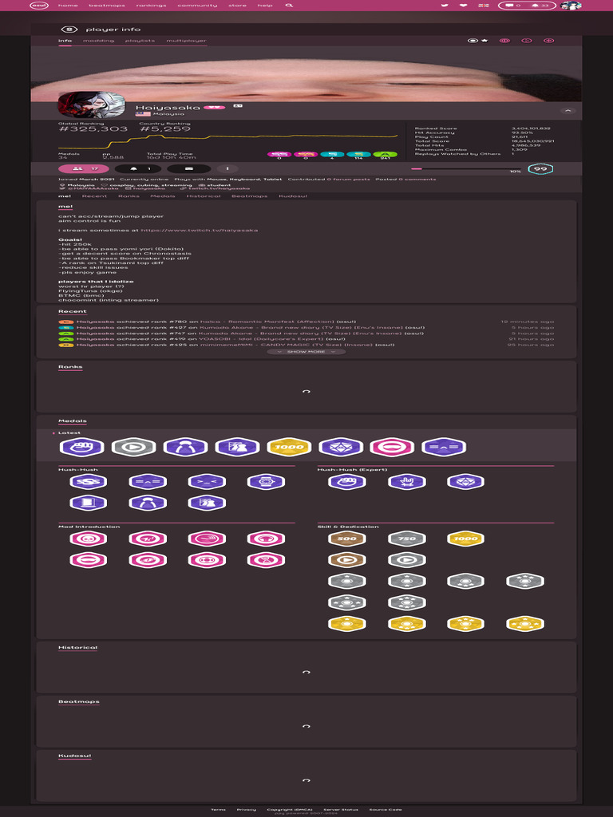613x817 pixels.
Task: Switch to the modding tab
Action: click(98, 41)
